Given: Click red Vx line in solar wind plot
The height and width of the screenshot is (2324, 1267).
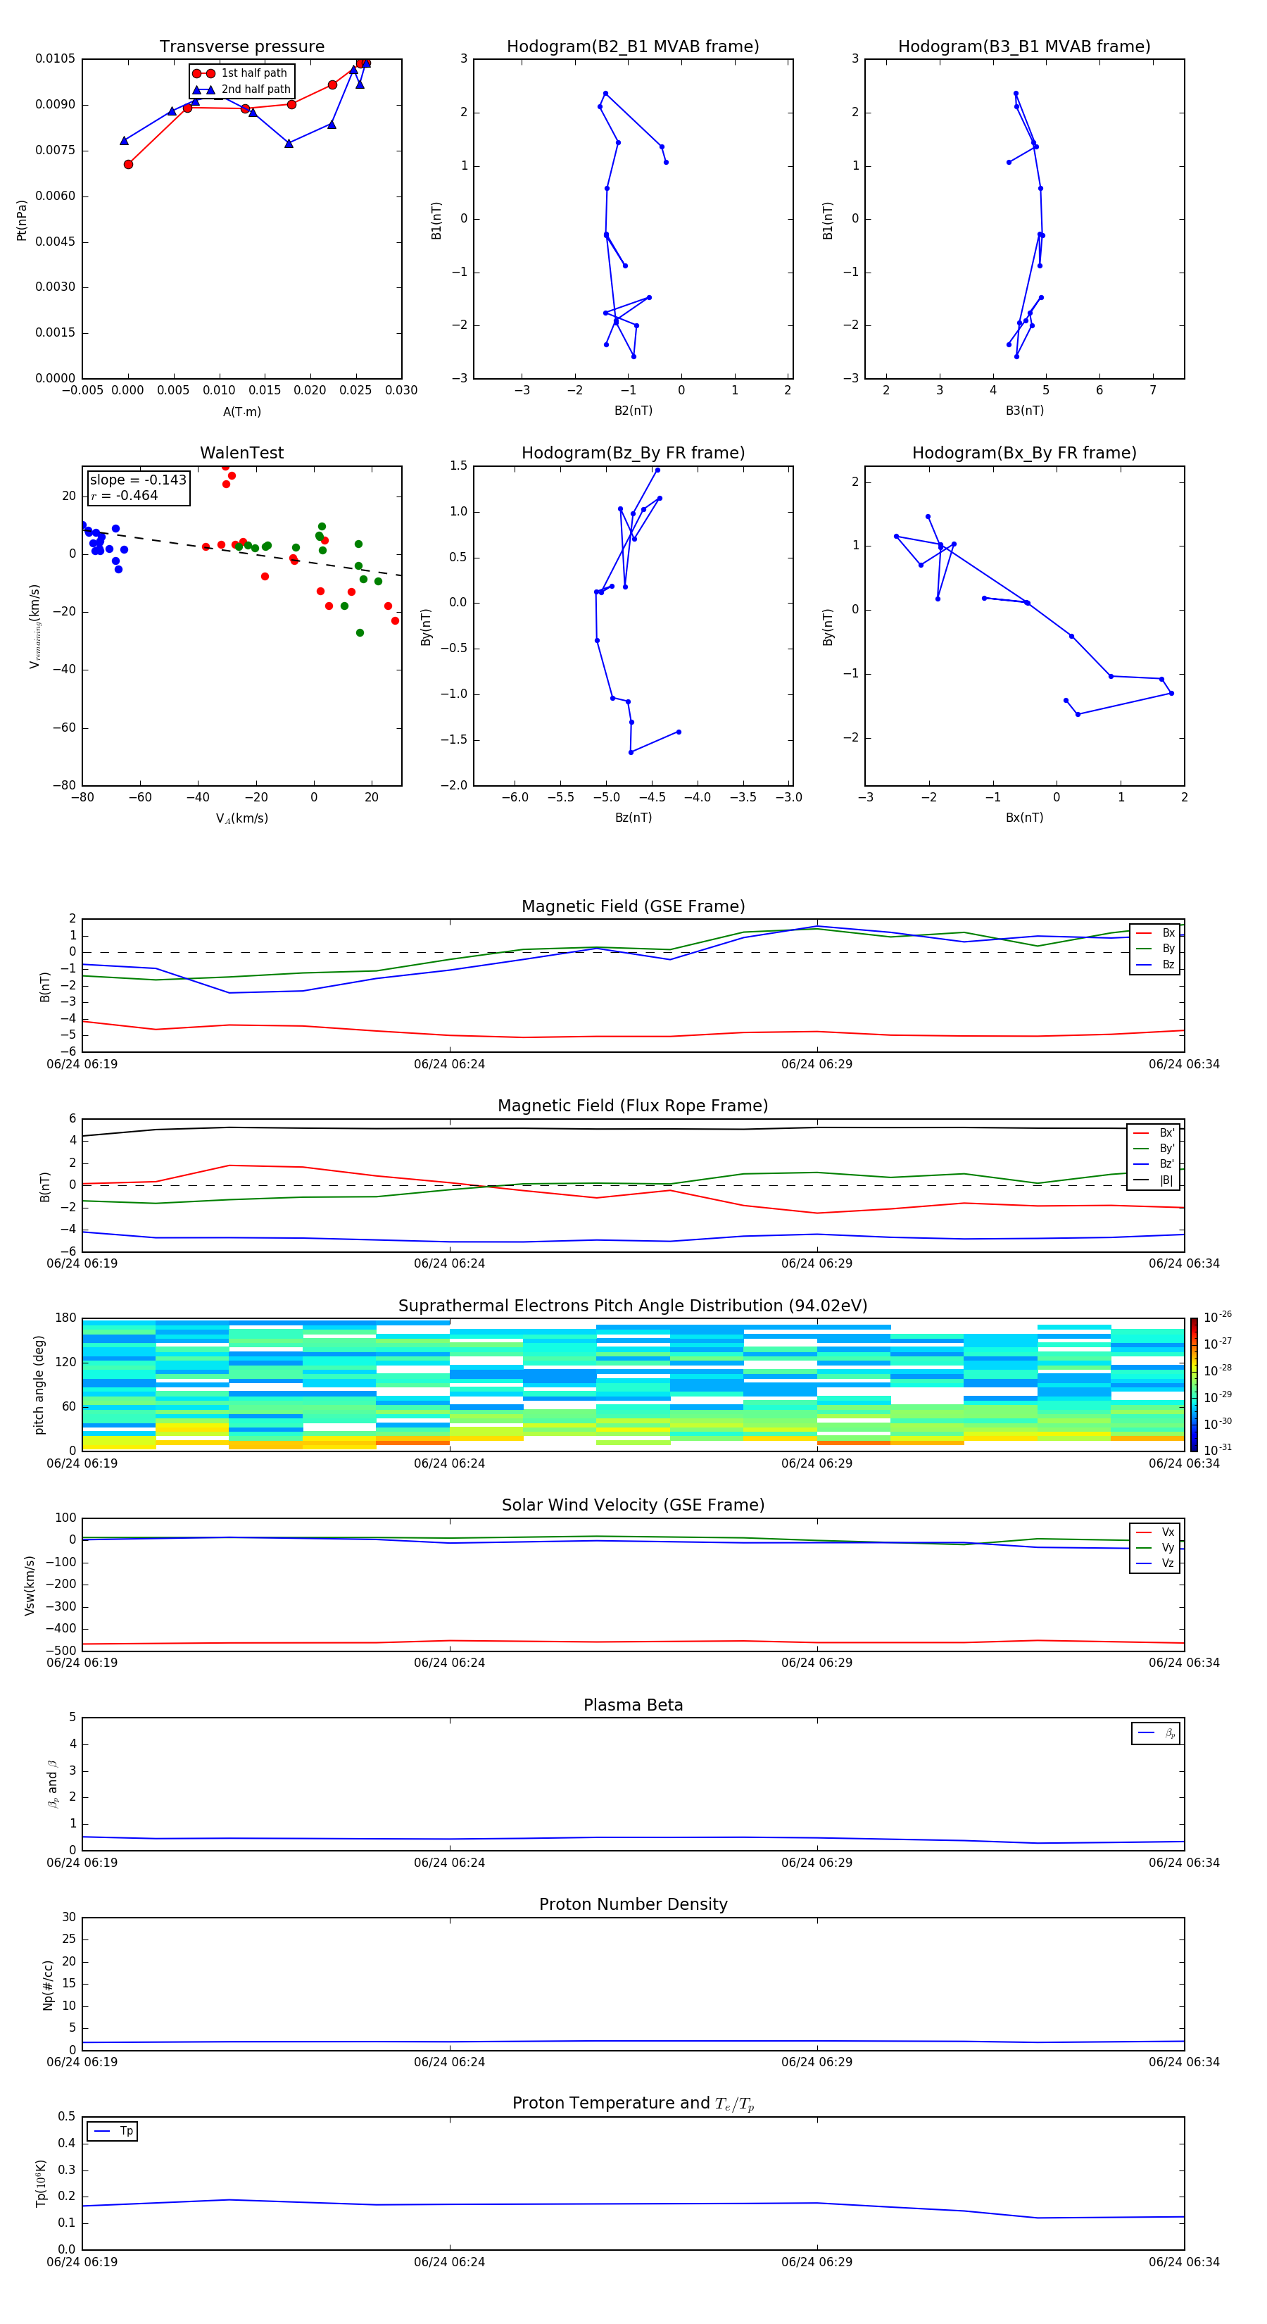Looking at the screenshot, I should coord(633,1642).
